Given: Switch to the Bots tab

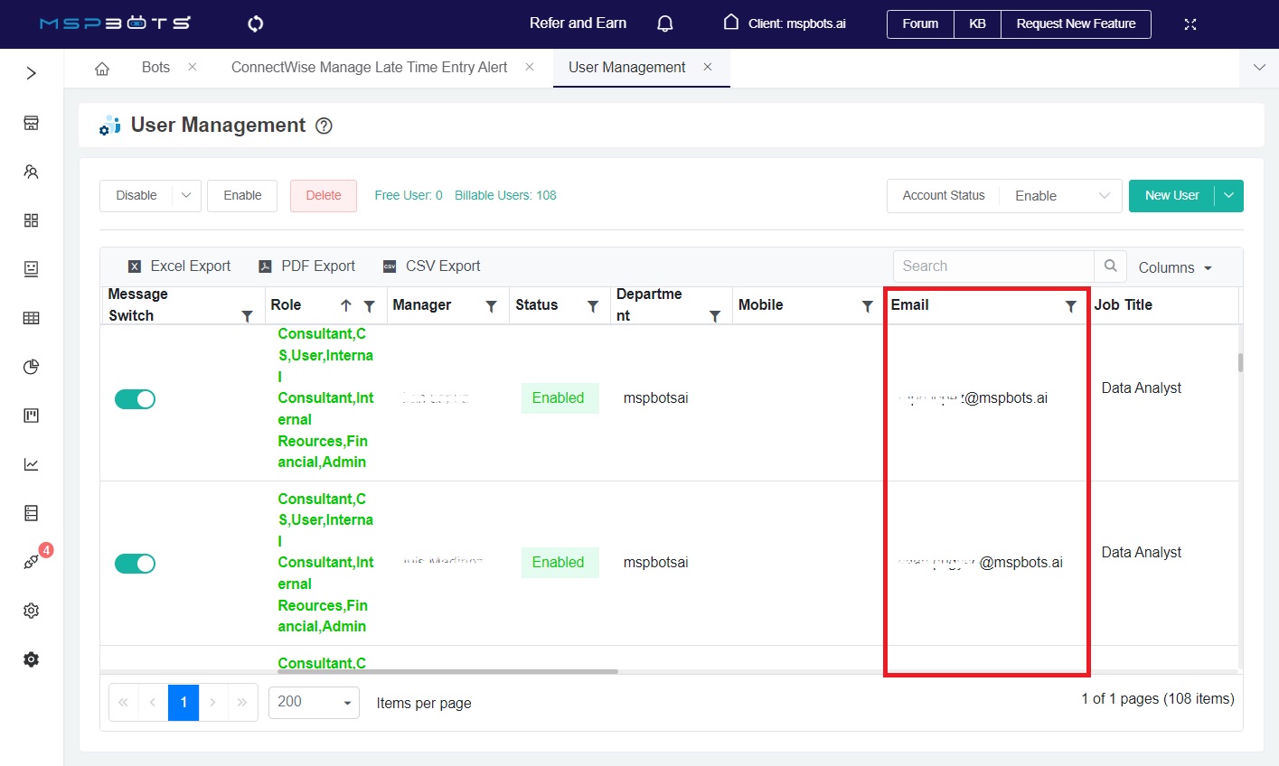Looking at the screenshot, I should 155,68.
